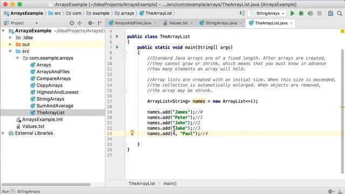Click main() in editor breadcrumb
345x194 pixels.
pyautogui.click(x=170, y=183)
